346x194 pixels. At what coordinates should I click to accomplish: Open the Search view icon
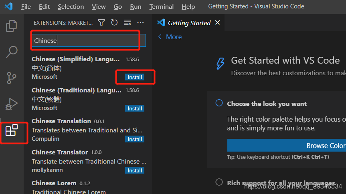[12, 52]
